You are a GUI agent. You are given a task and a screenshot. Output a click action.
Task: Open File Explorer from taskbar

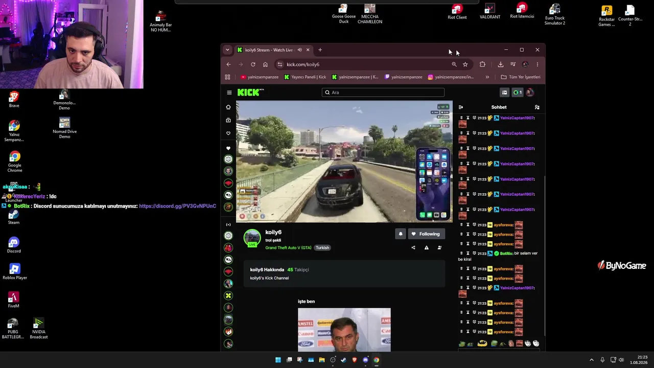point(322,360)
